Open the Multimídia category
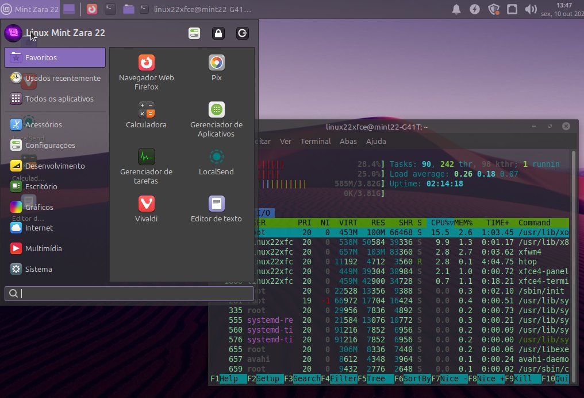584x398 pixels. point(55,248)
